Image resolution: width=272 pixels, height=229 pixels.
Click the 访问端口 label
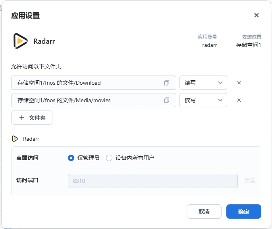[x=27, y=180]
